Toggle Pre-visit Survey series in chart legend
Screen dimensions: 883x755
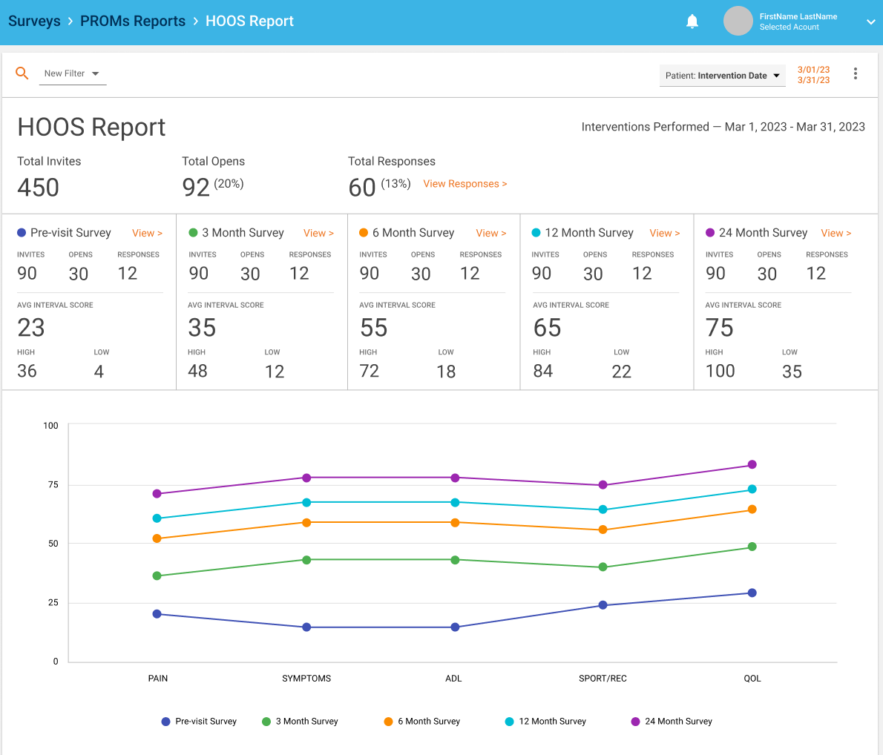(x=199, y=722)
